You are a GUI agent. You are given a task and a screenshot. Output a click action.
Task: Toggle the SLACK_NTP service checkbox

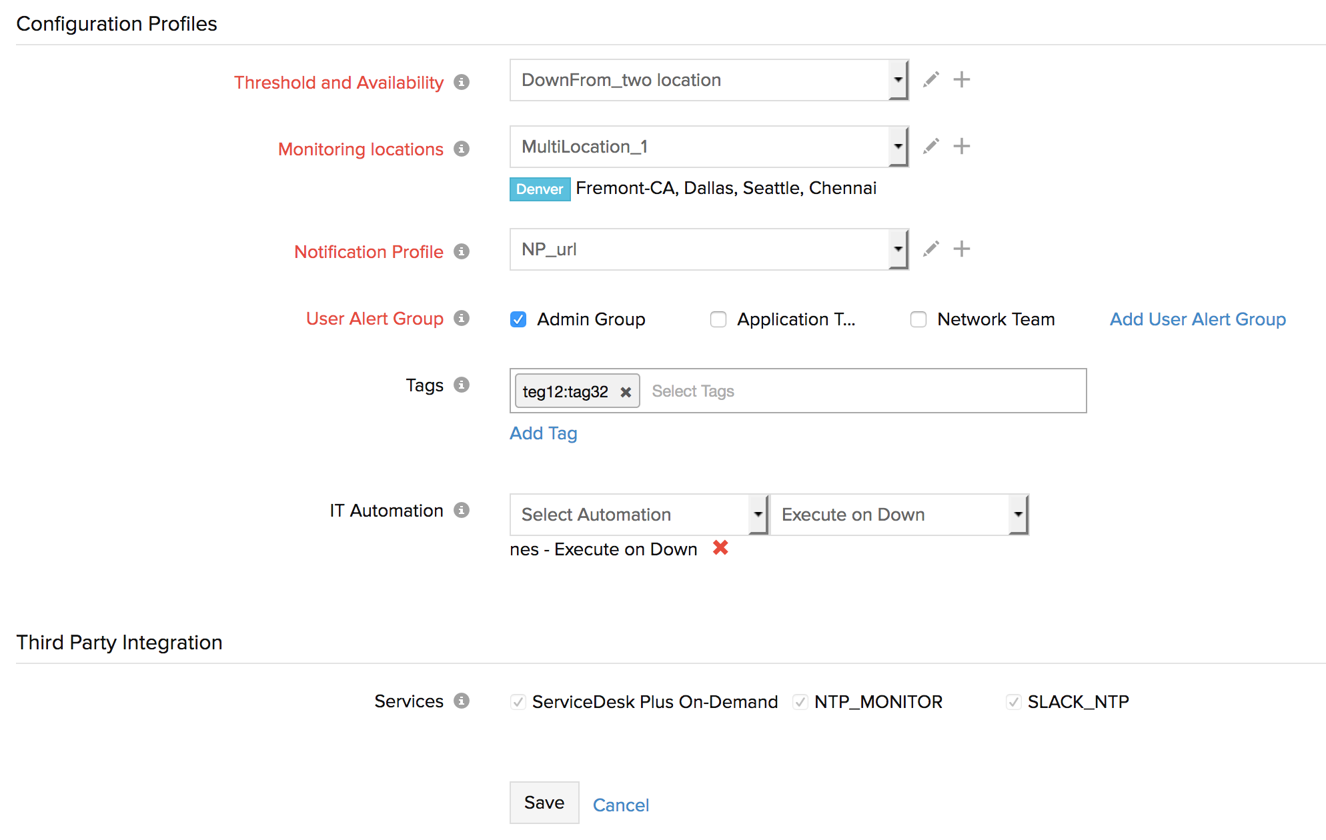tap(1014, 702)
